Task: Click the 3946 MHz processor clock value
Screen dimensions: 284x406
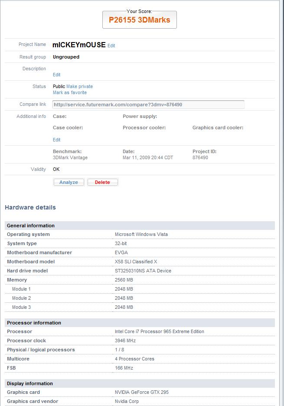Action: 125,341
